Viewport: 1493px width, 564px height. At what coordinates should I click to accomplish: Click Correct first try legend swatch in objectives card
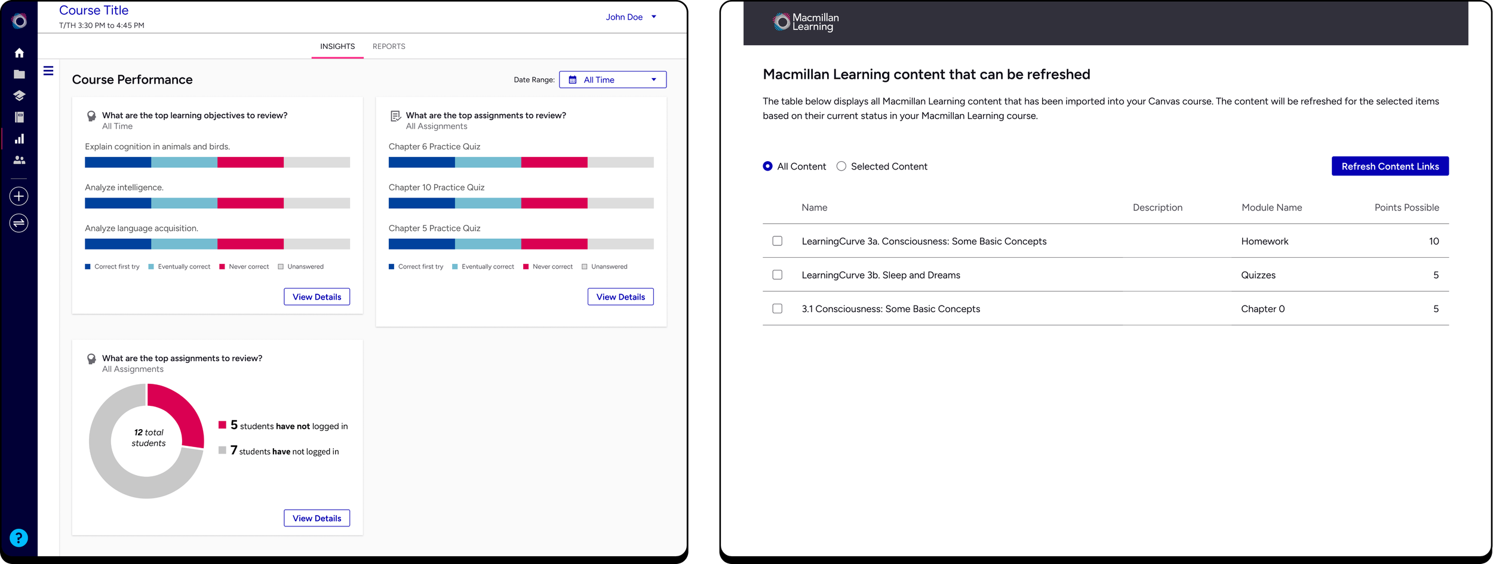(x=88, y=267)
